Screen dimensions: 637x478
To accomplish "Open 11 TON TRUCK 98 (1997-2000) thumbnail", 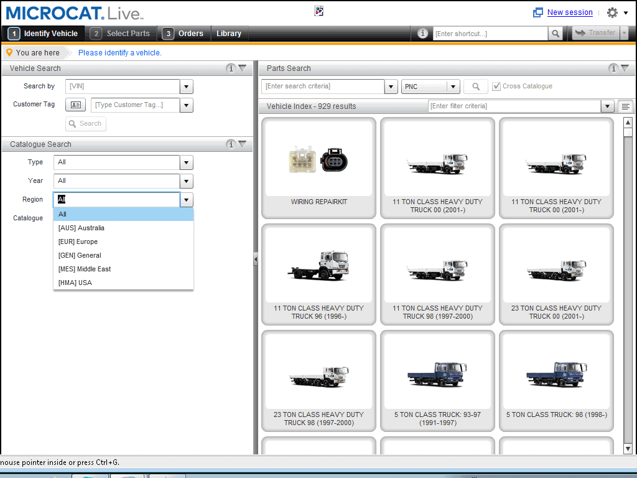I will [437, 274].
